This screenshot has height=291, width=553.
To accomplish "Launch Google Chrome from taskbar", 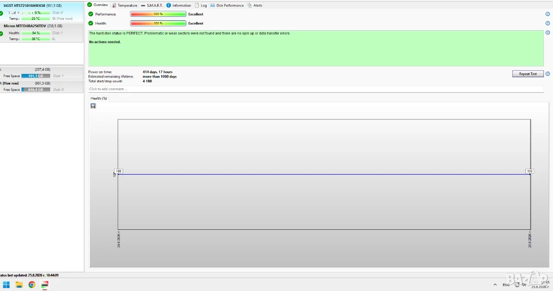I will 32,285.
